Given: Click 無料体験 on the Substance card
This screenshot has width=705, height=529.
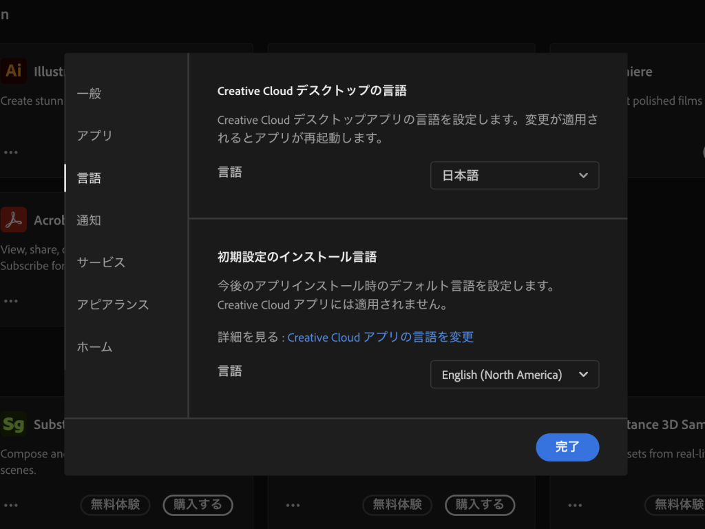Looking at the screenshot, I should (x=115, y=505).
